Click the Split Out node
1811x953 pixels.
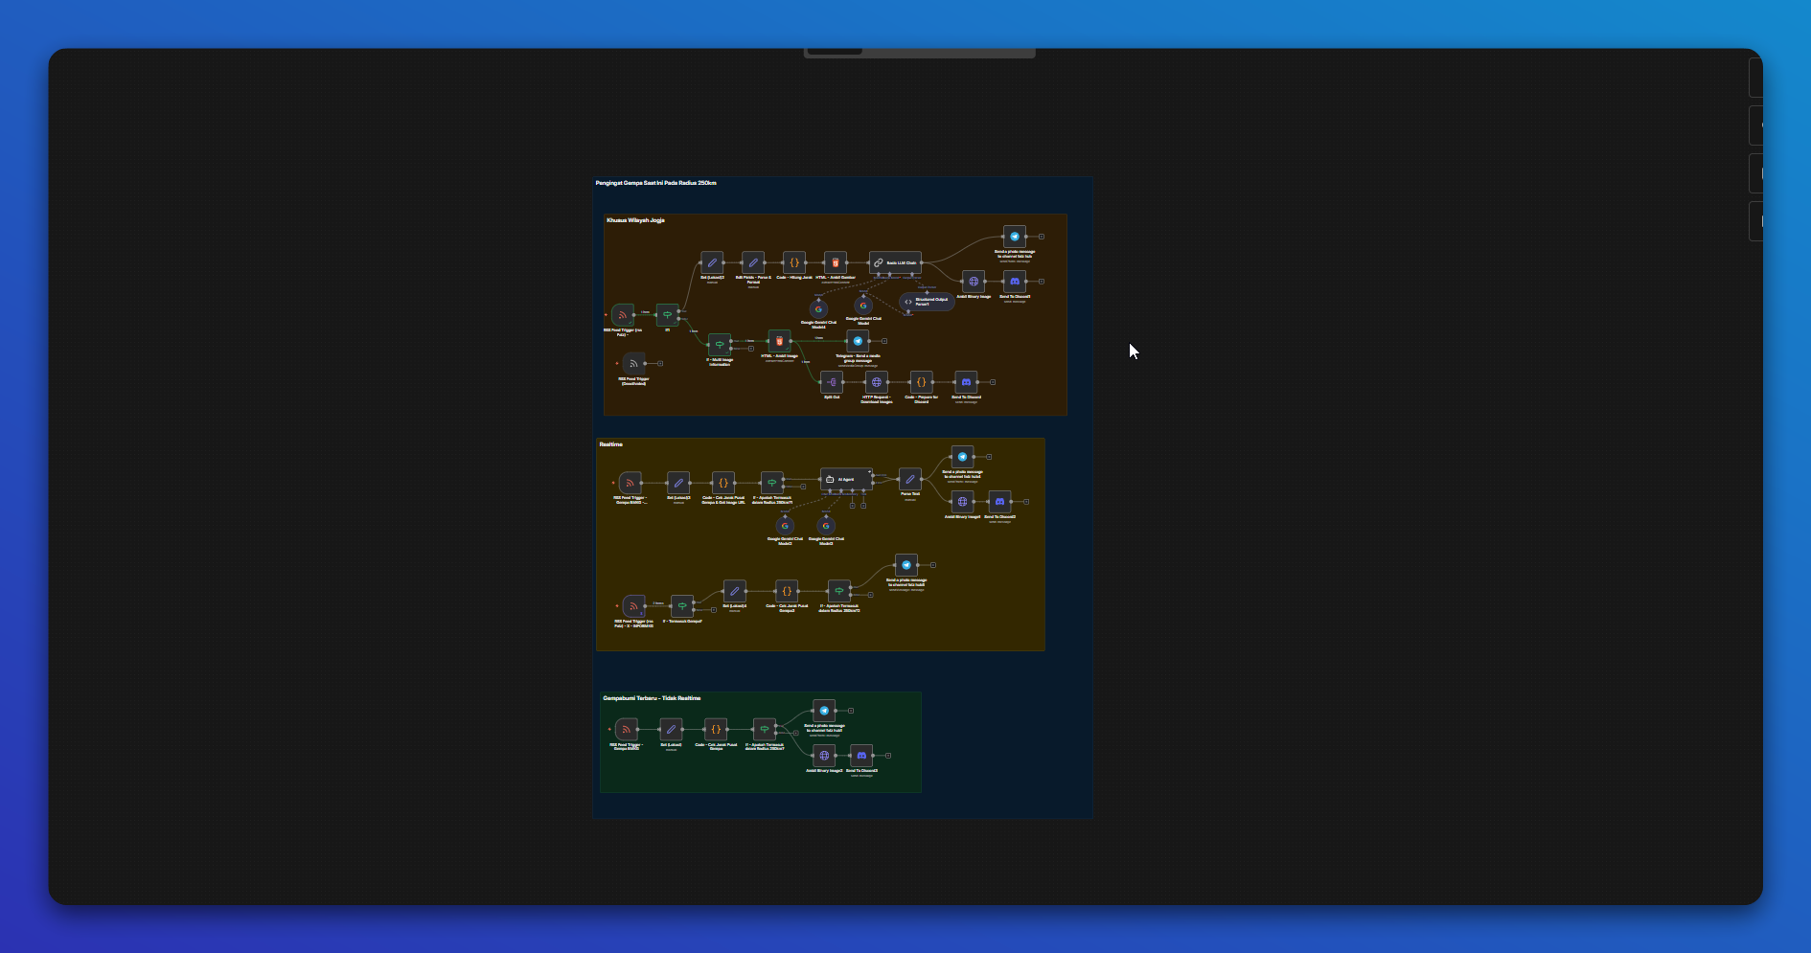[x=833, y=382]
